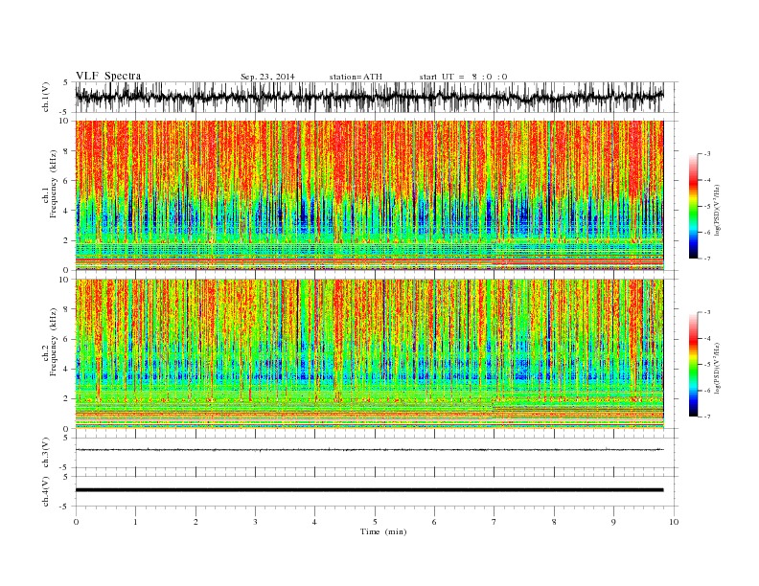Click the ch.1 colorbar "-3" tick label
759x586 pixels.
coord(707,154)
